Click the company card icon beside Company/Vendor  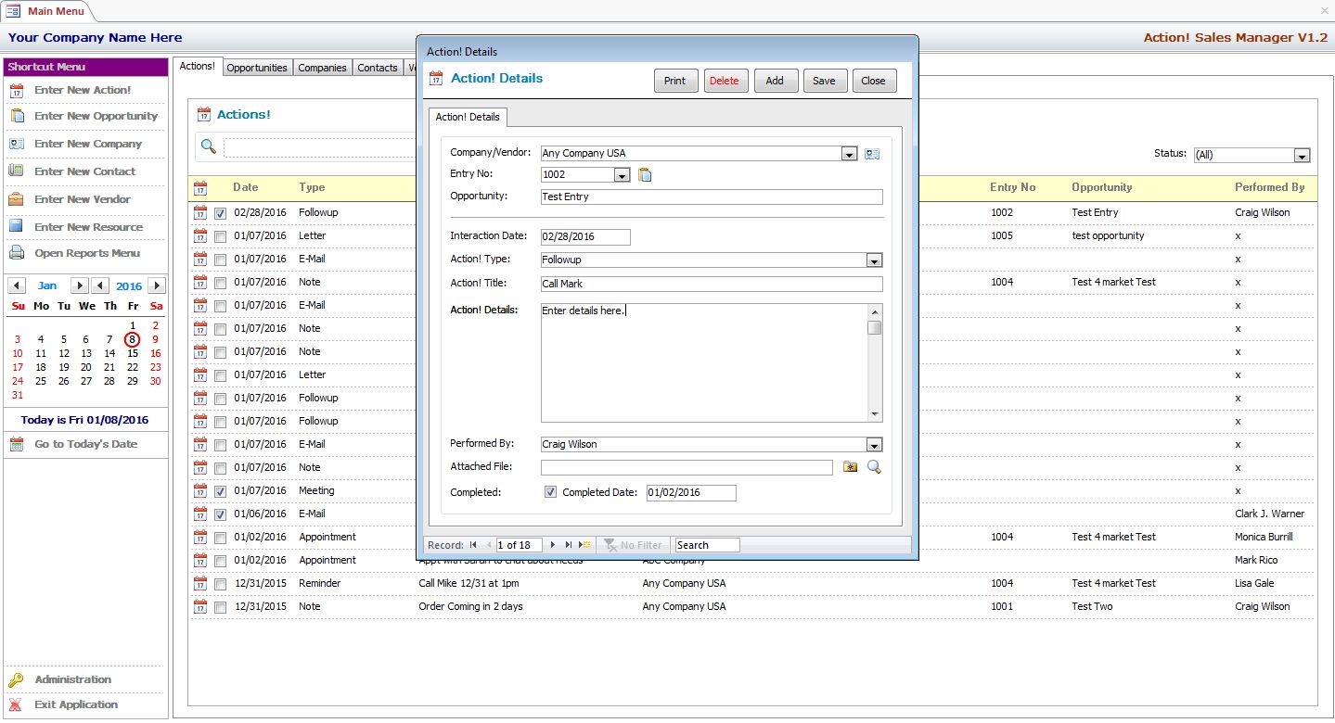point(871,154)
